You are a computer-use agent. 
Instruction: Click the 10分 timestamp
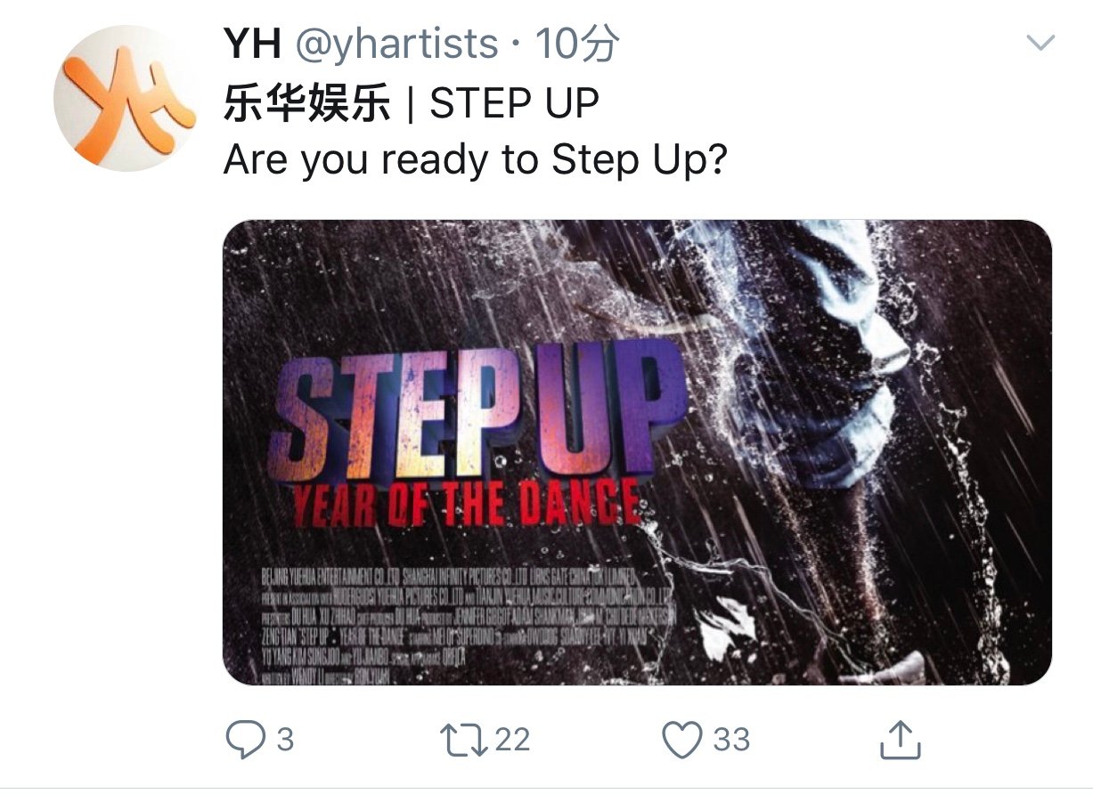click(x=577, y=45)
